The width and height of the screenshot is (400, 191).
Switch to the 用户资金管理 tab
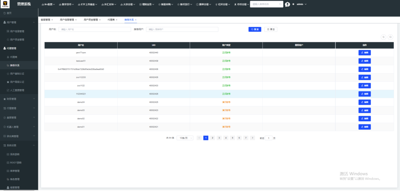pyautogui.click(x=91, y=19)
